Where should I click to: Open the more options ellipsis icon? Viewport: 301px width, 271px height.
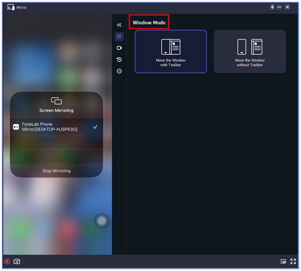(x=119, y=71)
